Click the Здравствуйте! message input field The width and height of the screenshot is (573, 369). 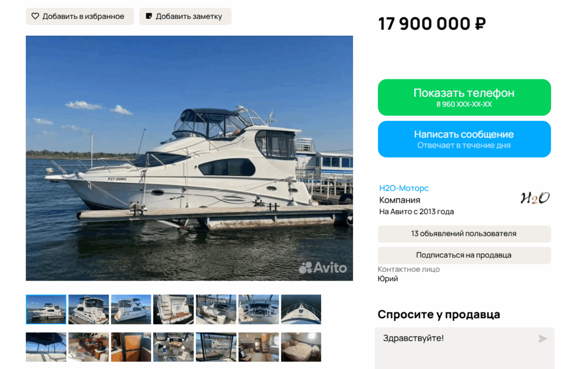point(464,348)
